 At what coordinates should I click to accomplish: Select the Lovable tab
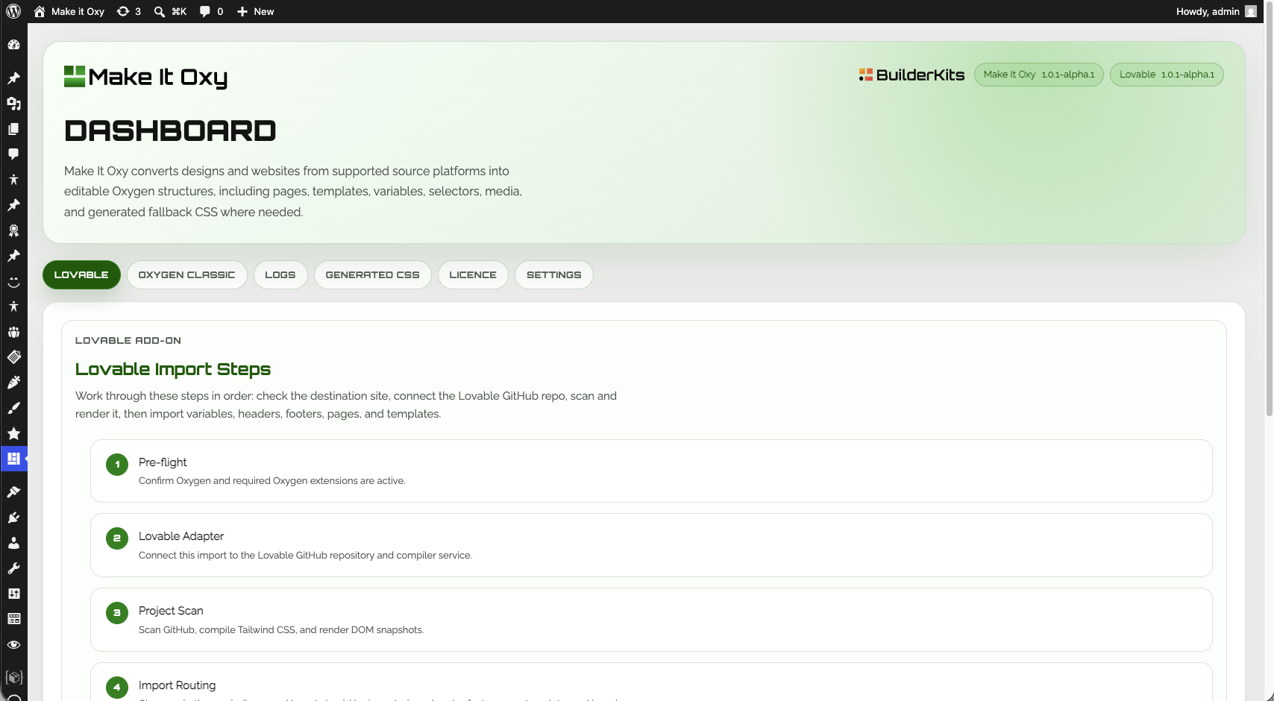(81, 274)
